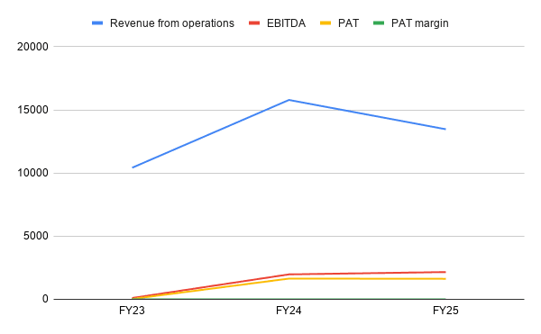Click the blue revenue line endpoint at FY25
This screenshot has width=541, height=334.
tap(445, 129)
